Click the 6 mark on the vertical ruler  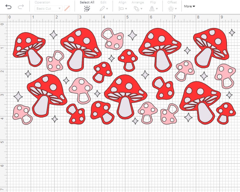tap(2, 165)
